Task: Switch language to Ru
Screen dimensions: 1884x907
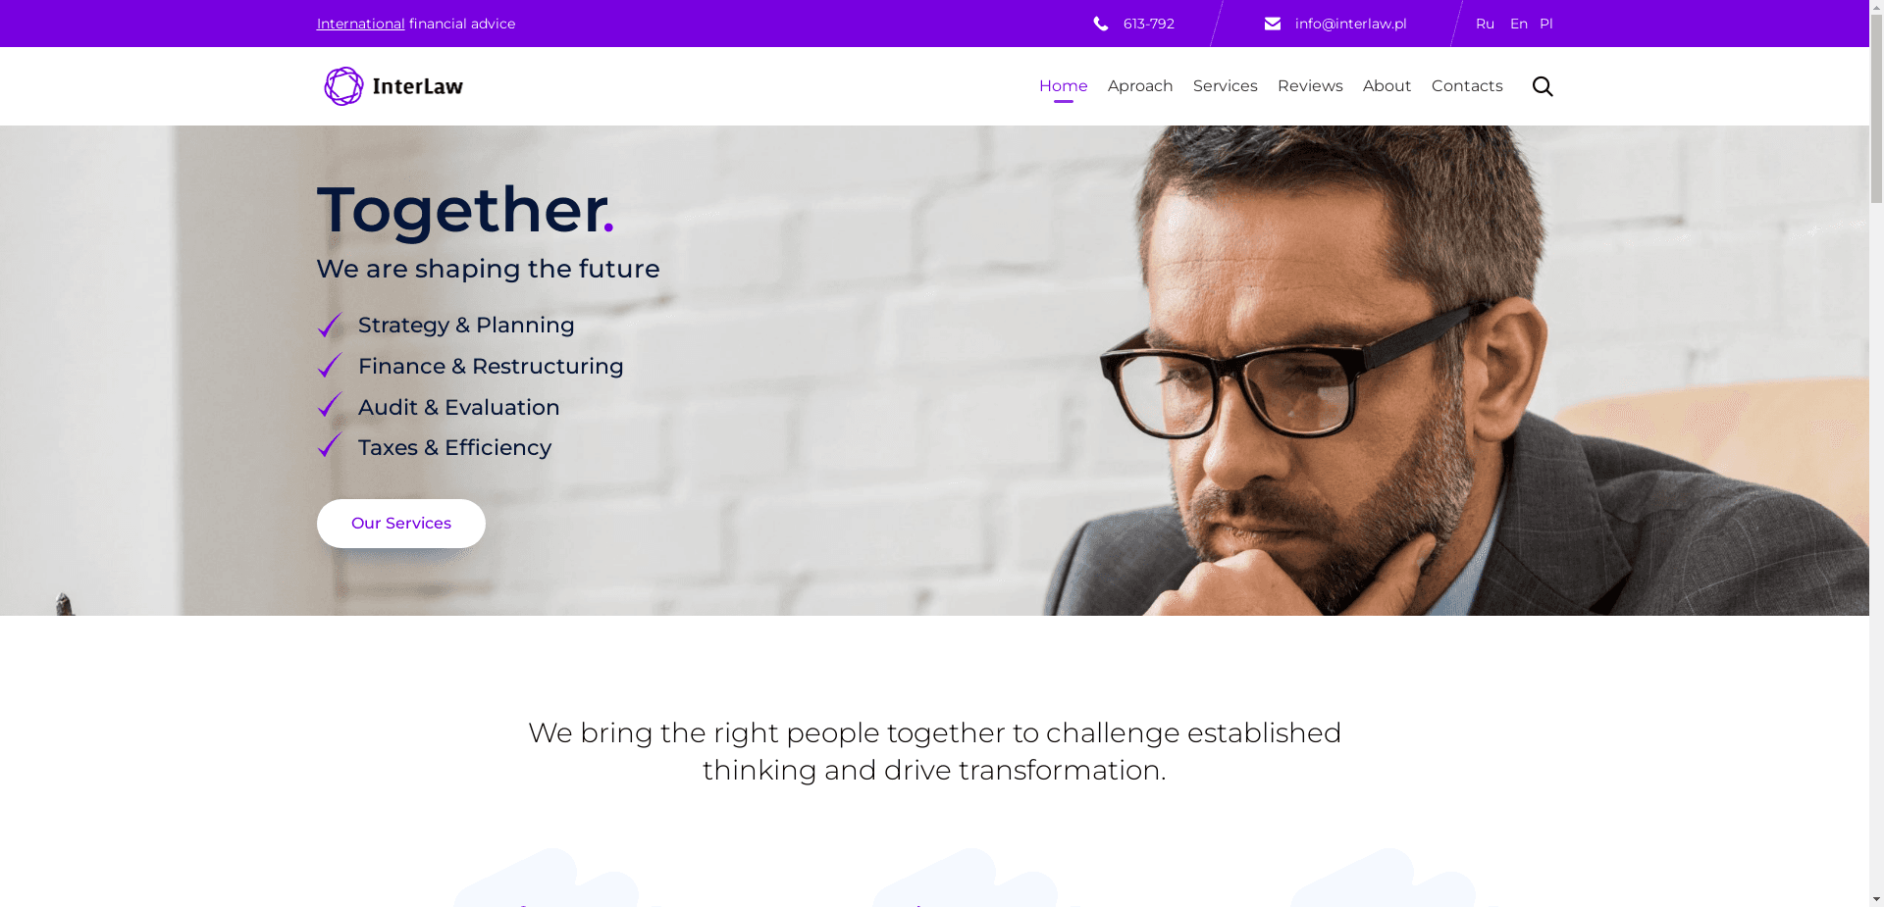Action: click(1485, 24)
